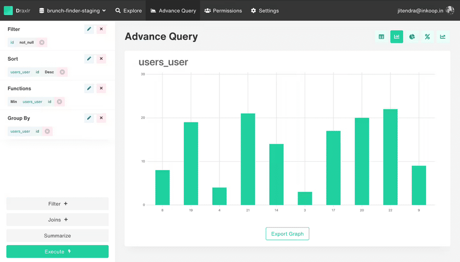Select the bar chart view icon
Screen dimensions: 460x262
click(397, 37)
